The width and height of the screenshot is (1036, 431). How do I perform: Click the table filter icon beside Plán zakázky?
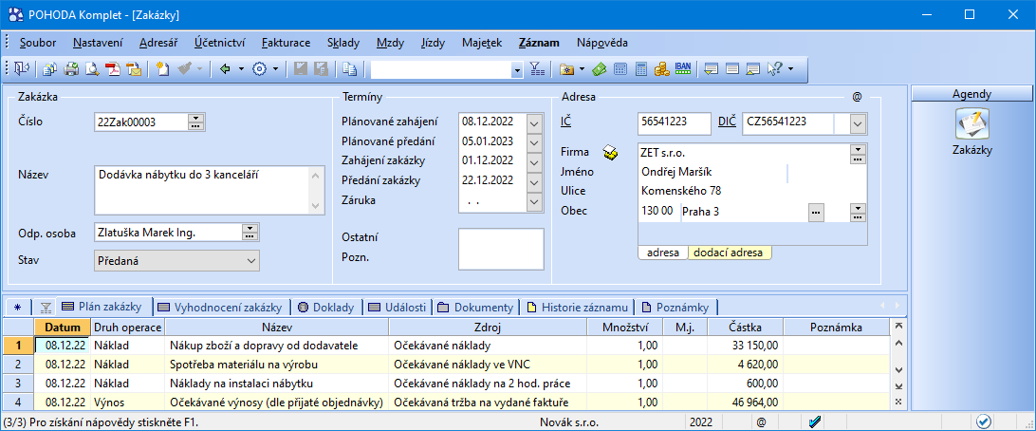[x=46, y=308]
